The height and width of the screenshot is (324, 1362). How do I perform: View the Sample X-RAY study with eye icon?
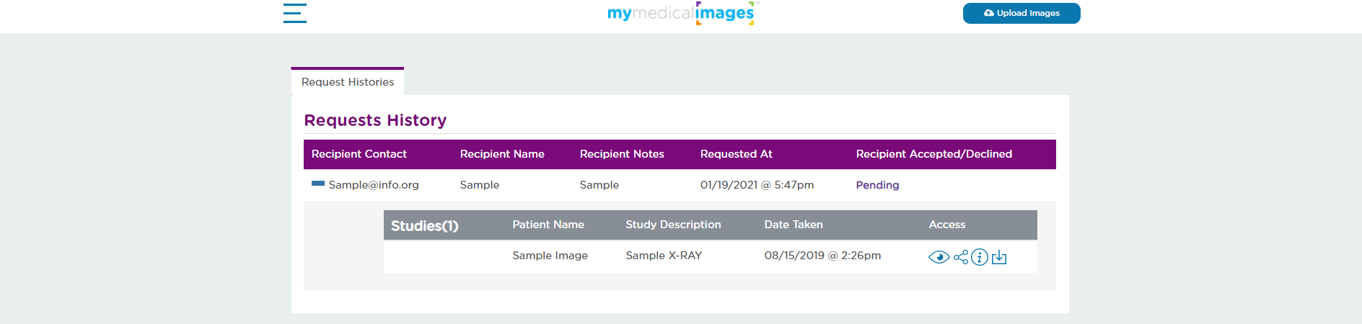(x=939, y=257)
